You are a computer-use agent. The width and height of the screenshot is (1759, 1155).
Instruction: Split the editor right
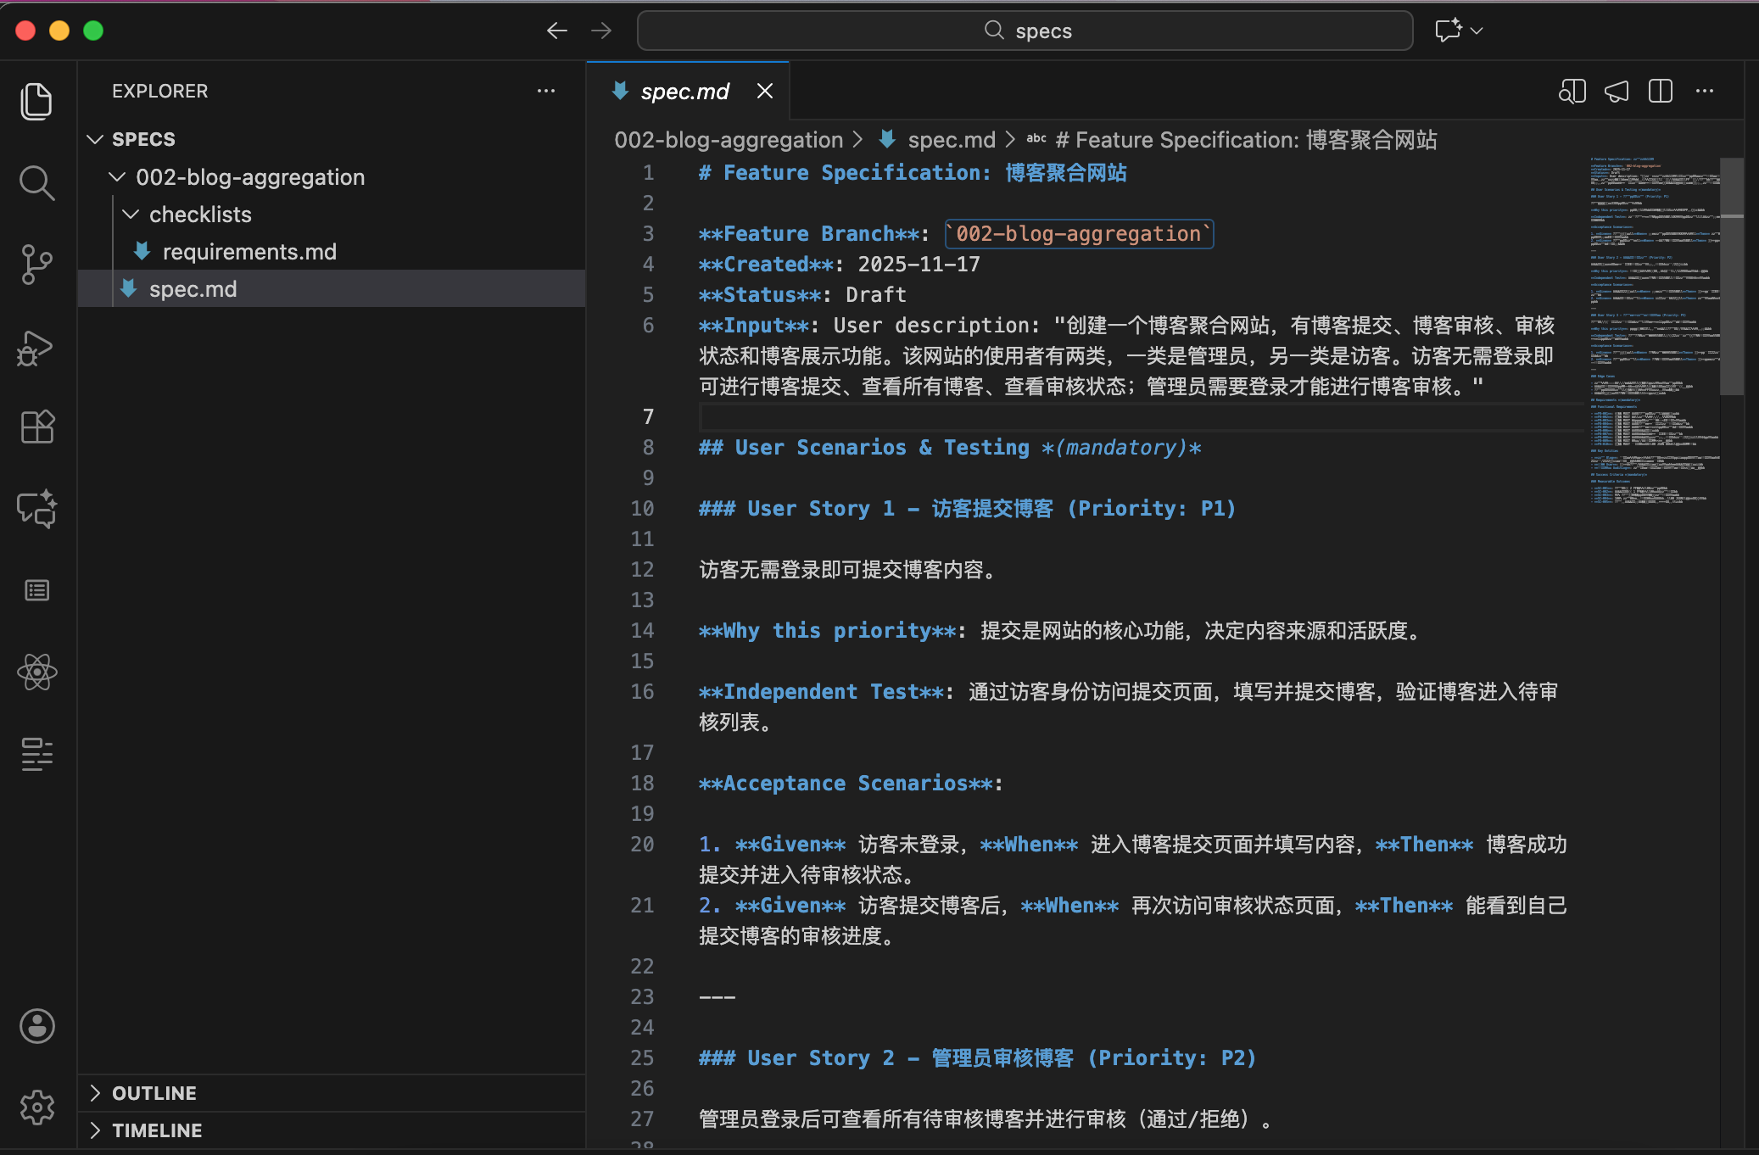pyautogui.click(x=1660, y=92)
